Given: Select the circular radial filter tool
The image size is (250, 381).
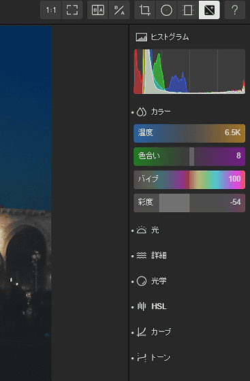Looking at the screenshot, I should coord(166,10).
